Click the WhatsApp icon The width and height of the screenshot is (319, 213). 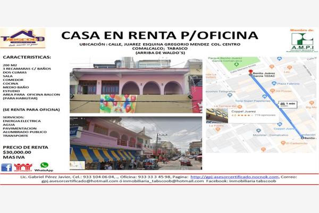pyautogui.click(x=44, y=166)
